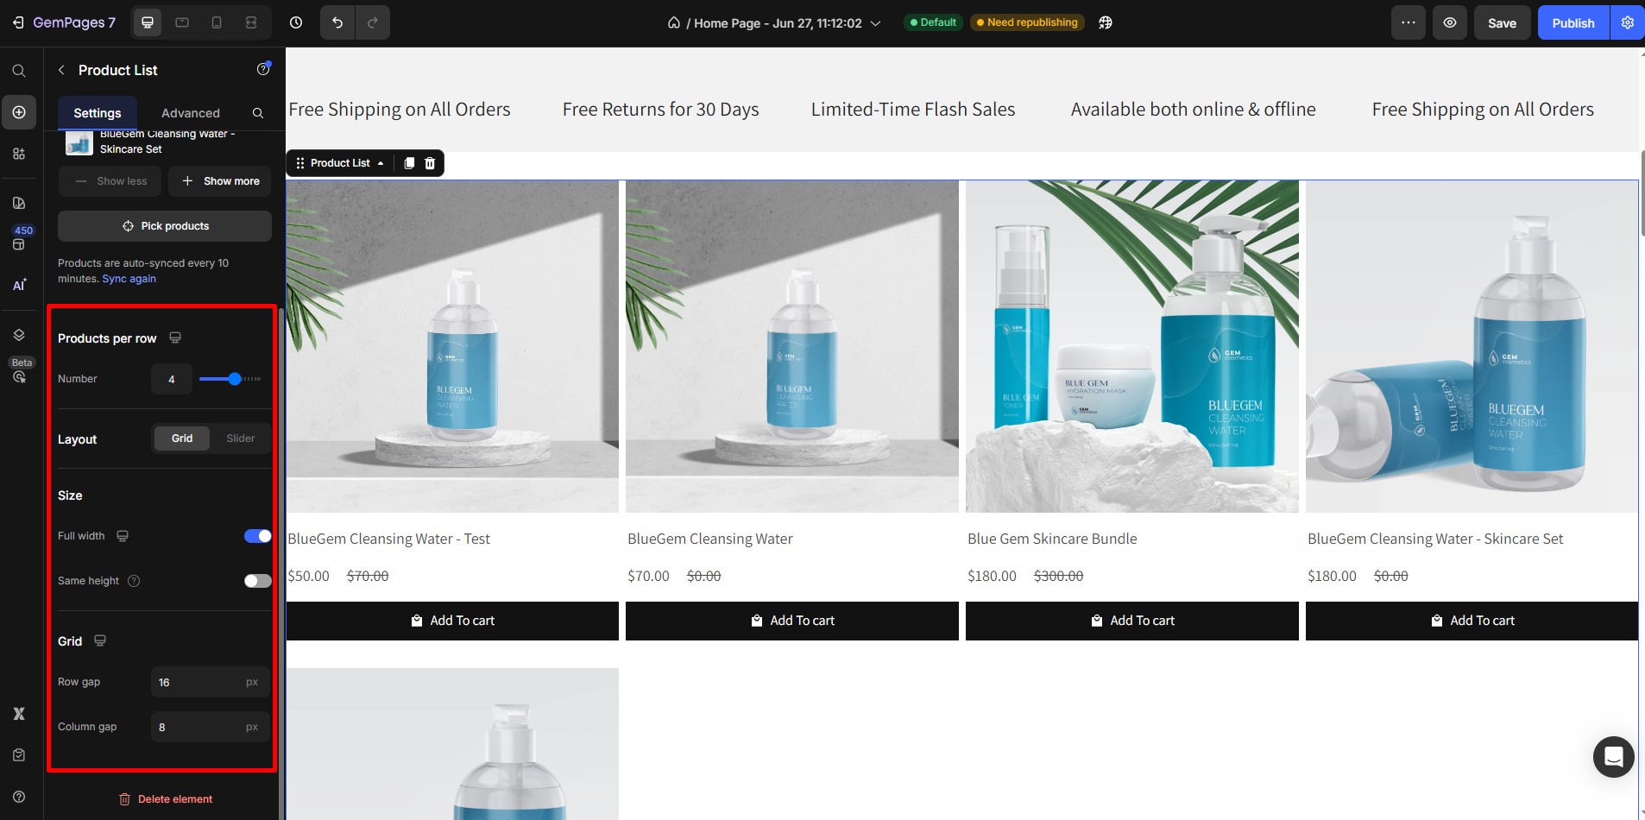
Task: Duplicate Product List element icon
Action: tap(409, 163)
